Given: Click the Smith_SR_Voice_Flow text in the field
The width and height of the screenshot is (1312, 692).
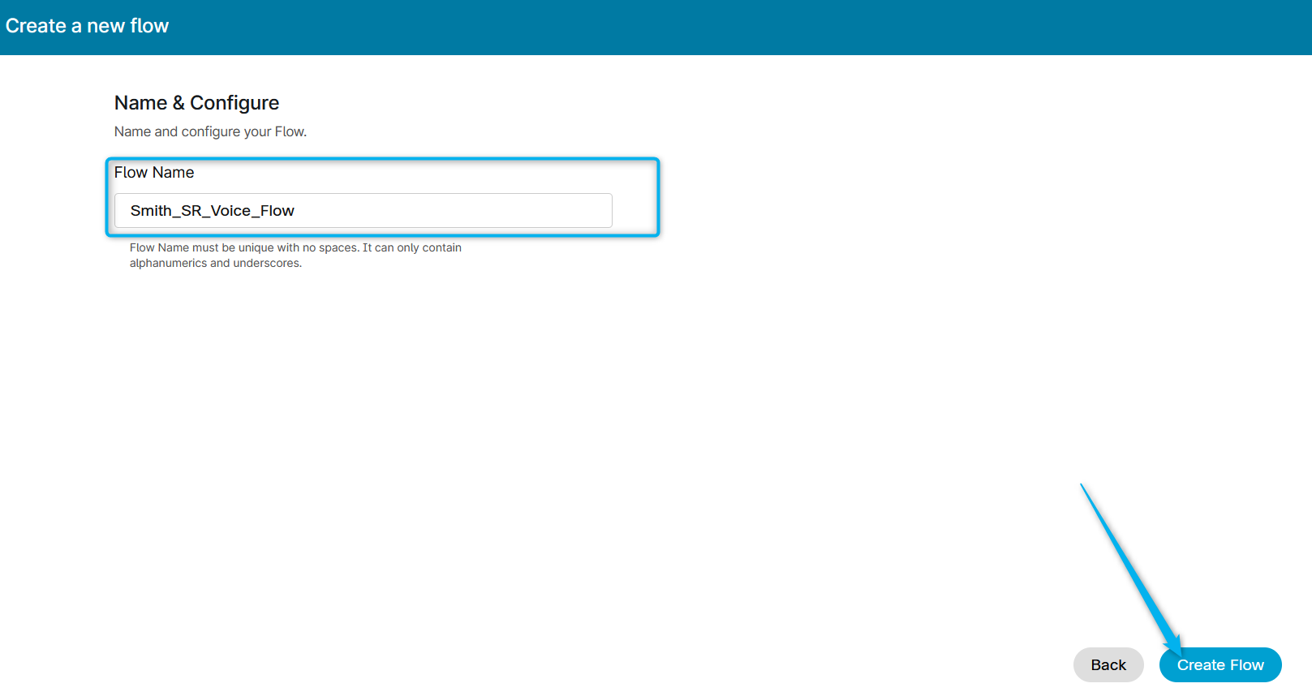Looking at the screenshot, I should [212, 211].
